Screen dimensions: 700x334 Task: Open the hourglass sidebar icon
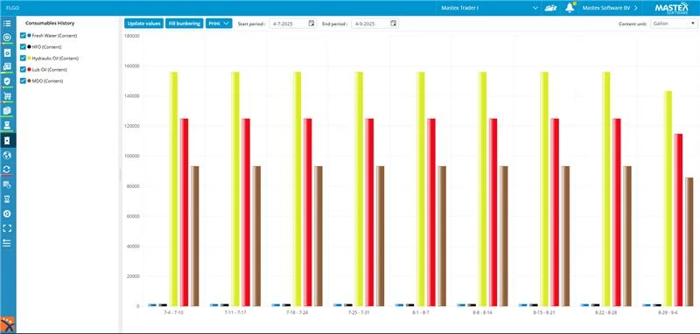click(x=7, y=198)
